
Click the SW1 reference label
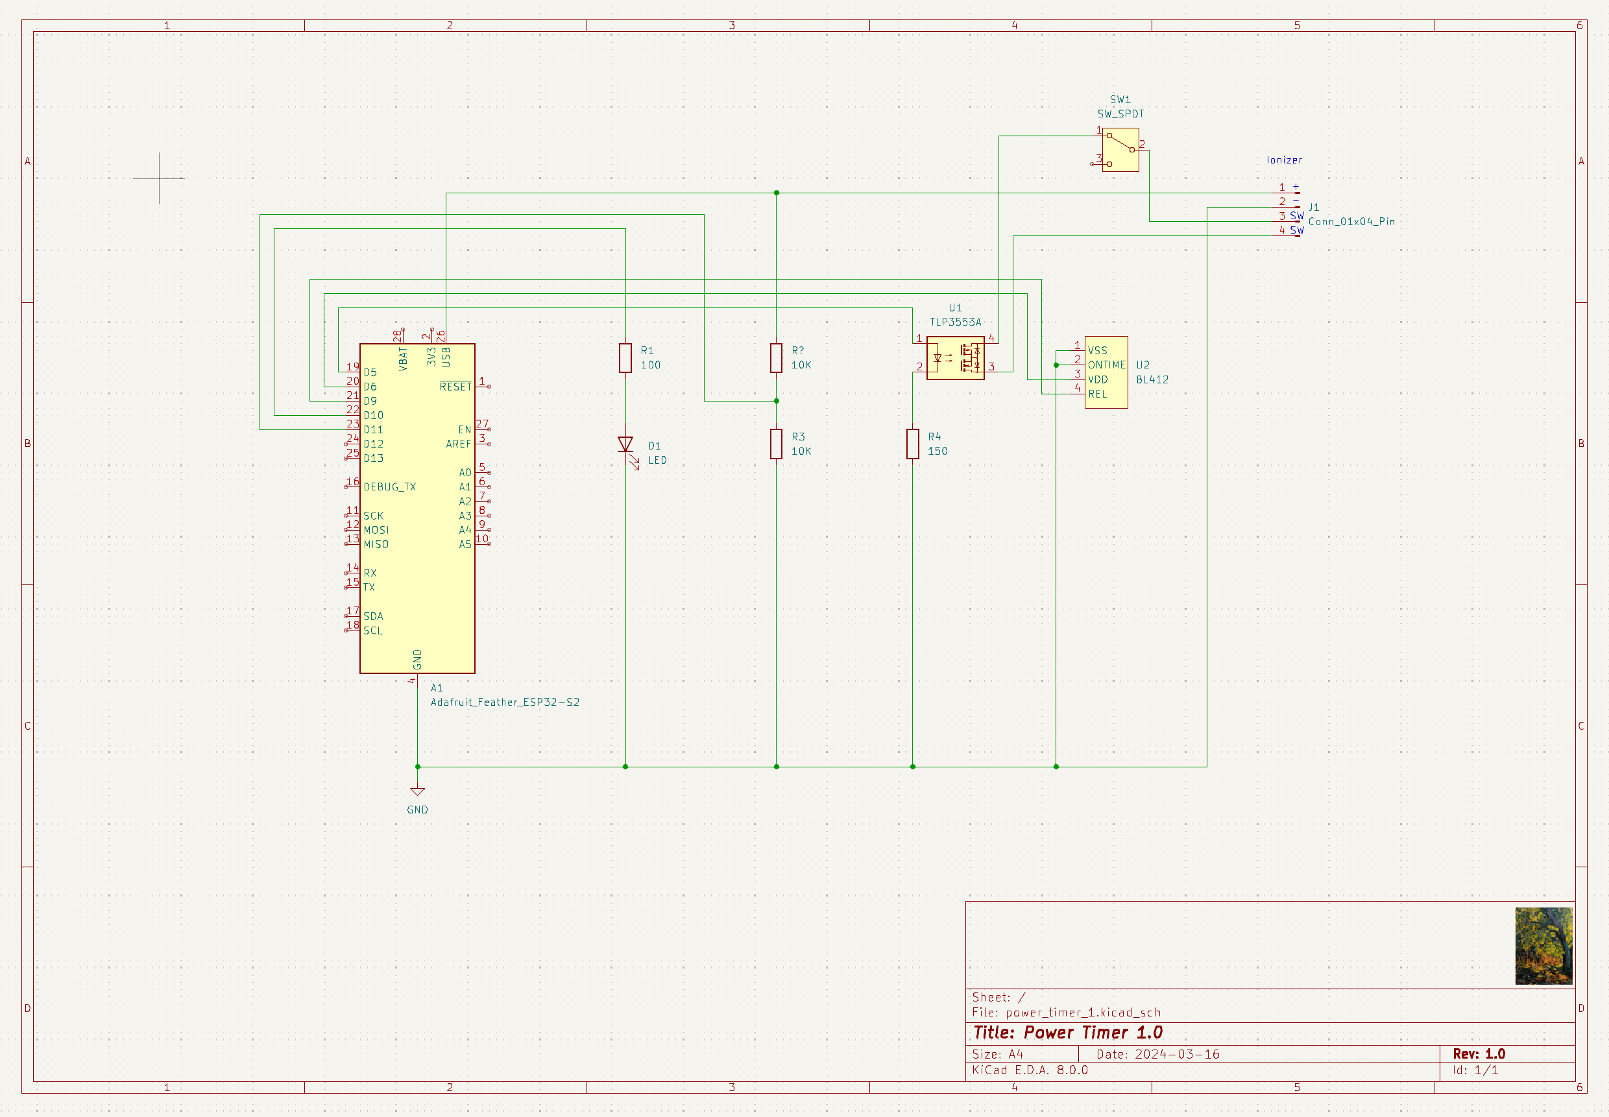1120,99
